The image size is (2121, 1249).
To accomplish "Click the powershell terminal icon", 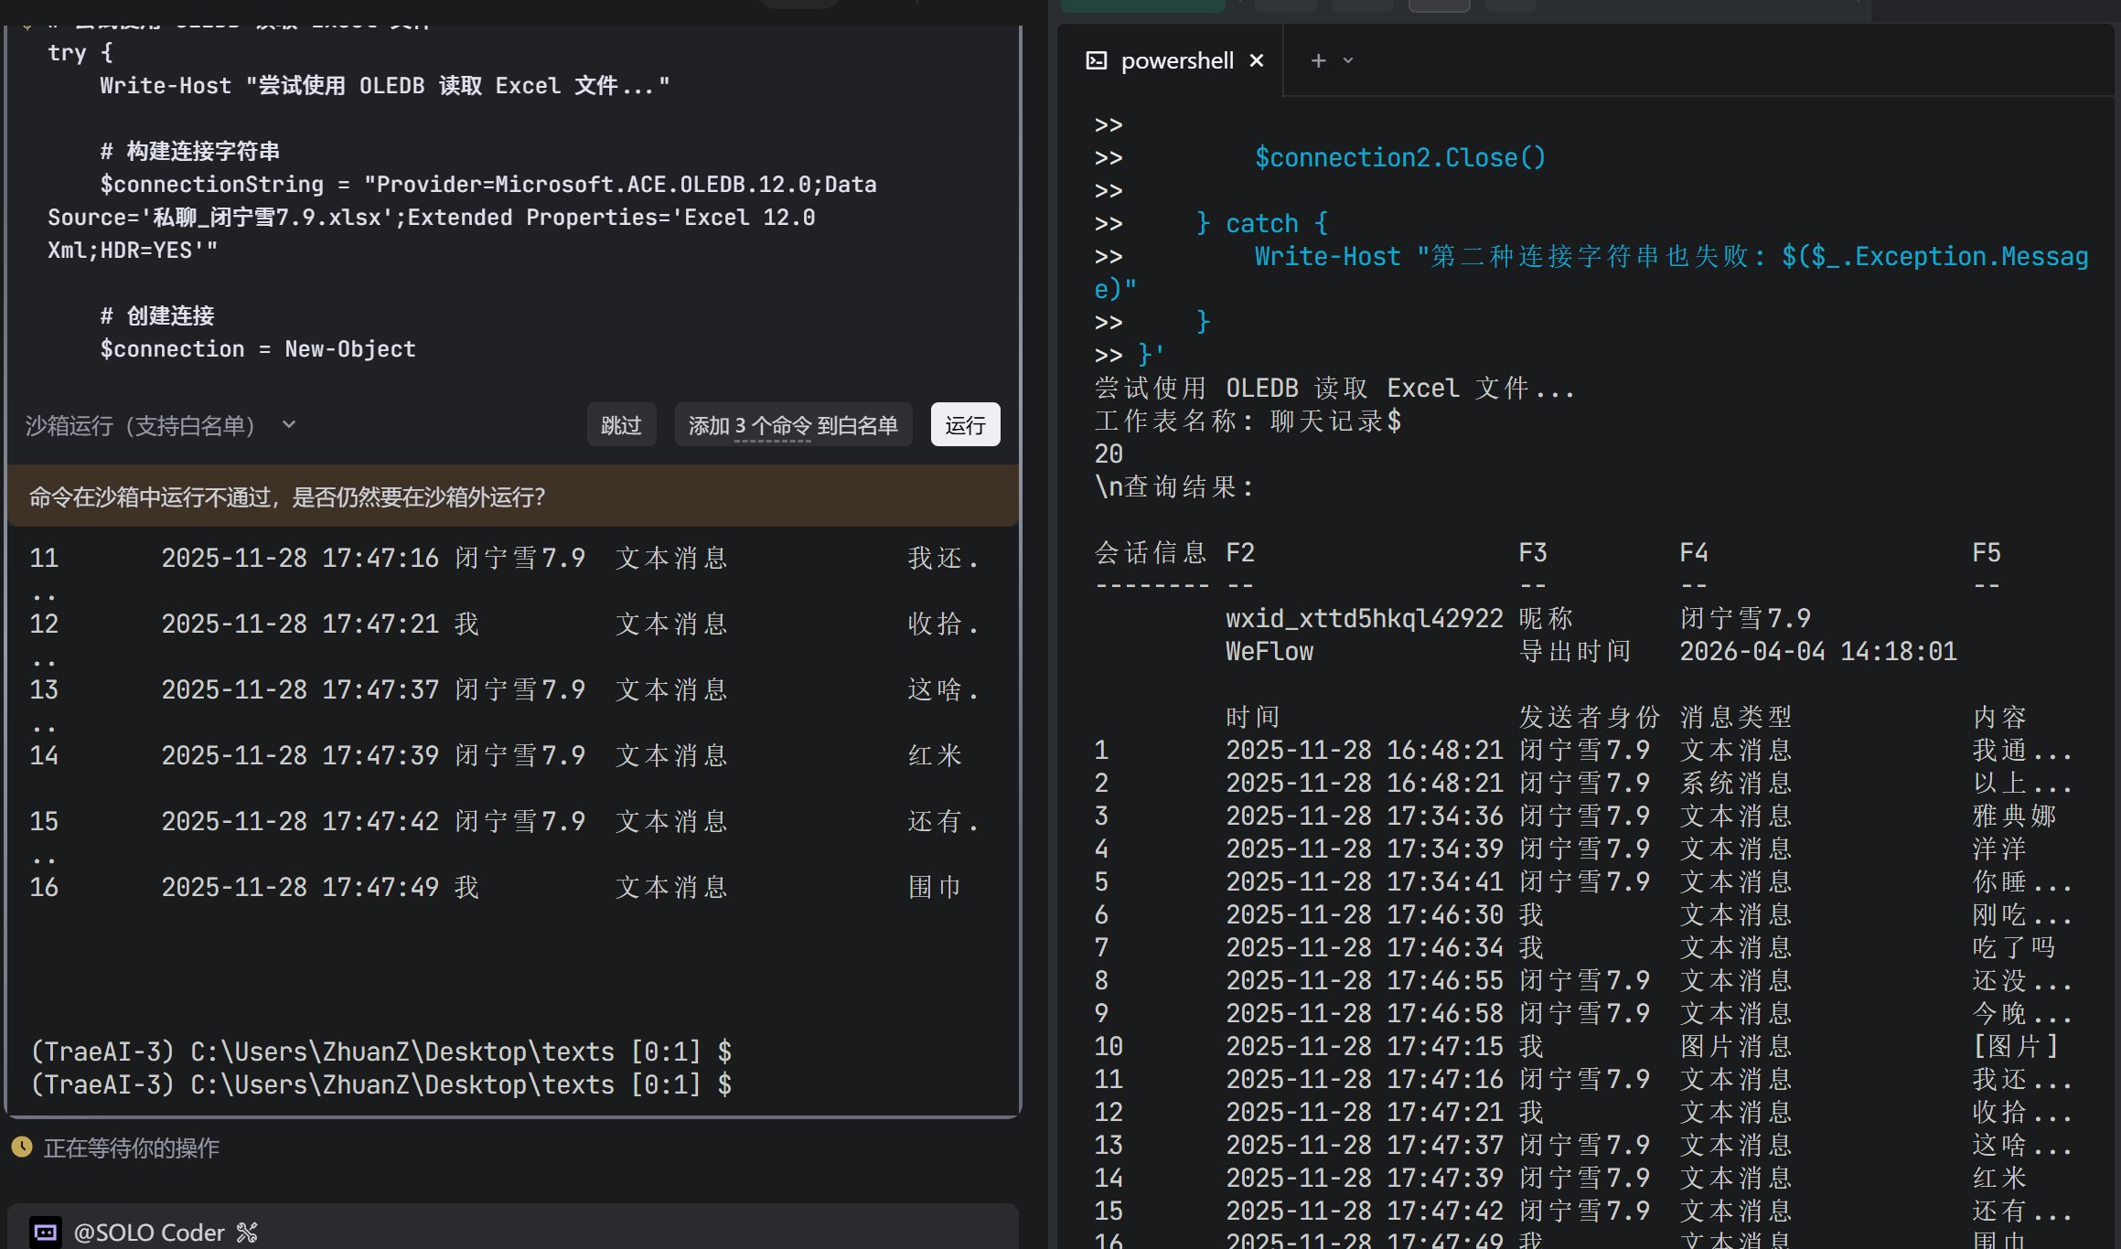I will pyautogui.click(x=1096, y=60).
